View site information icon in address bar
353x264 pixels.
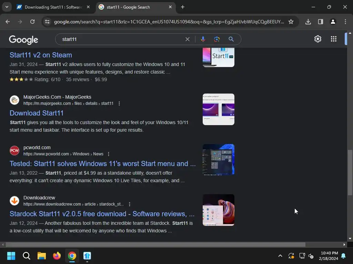click(x=47, y=22)
